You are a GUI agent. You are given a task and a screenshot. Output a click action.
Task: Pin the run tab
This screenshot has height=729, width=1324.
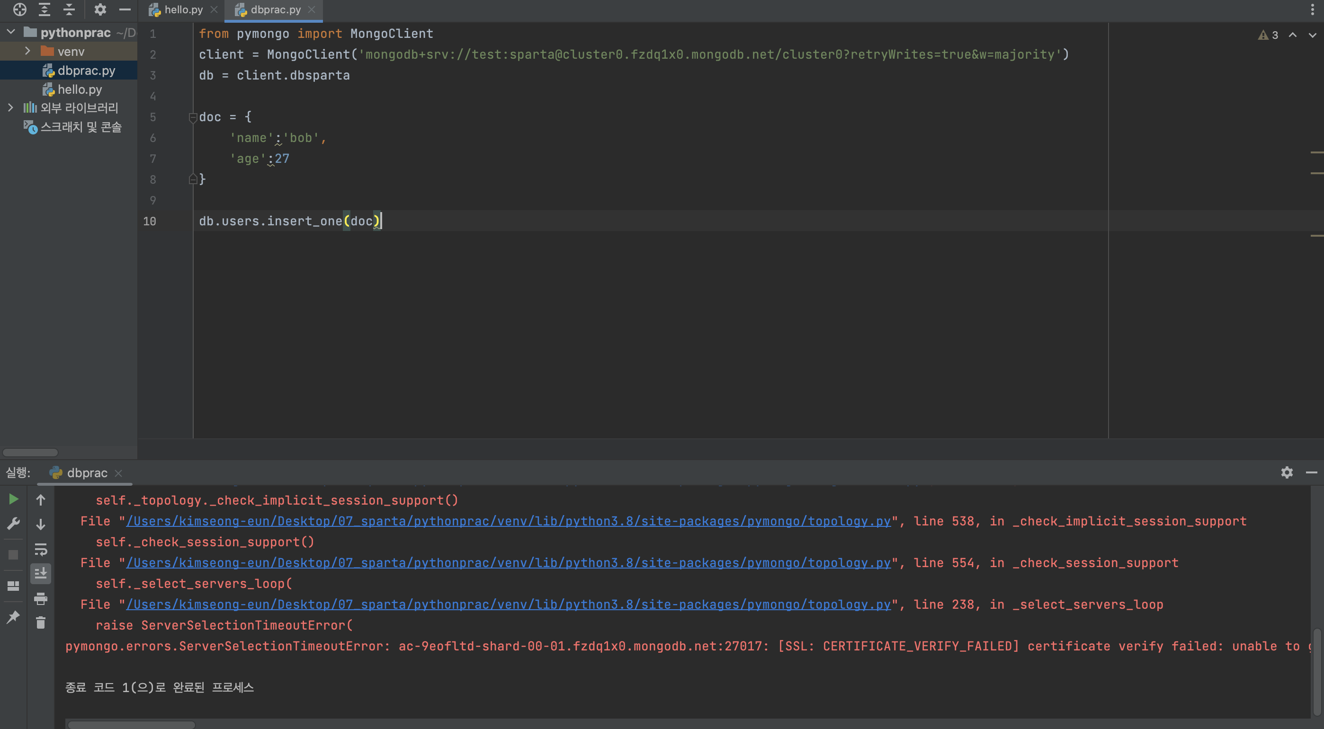click(13, 617)
